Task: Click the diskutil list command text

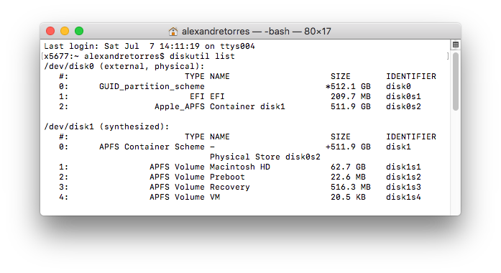Action: point(202,56)
